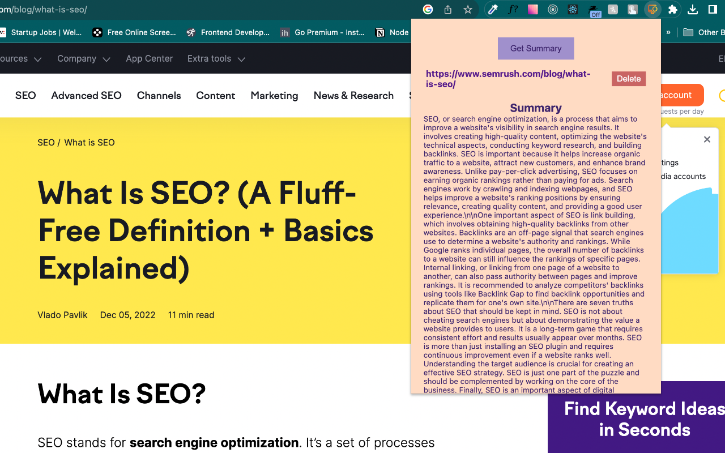Open the Extensions puzzle piece menu
This screenshot has height=453, width=725.
point(673,10)
